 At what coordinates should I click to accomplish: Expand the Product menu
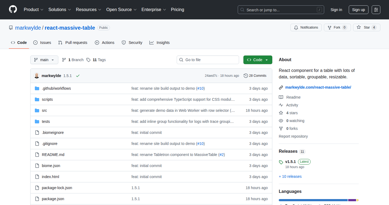33,10
